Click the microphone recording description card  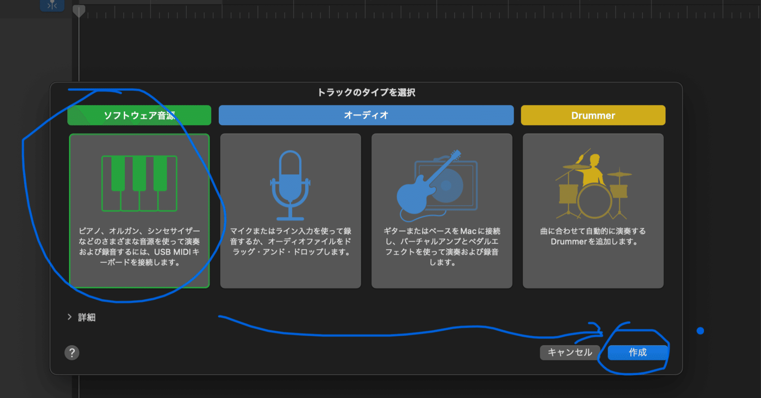pos(290,210)
